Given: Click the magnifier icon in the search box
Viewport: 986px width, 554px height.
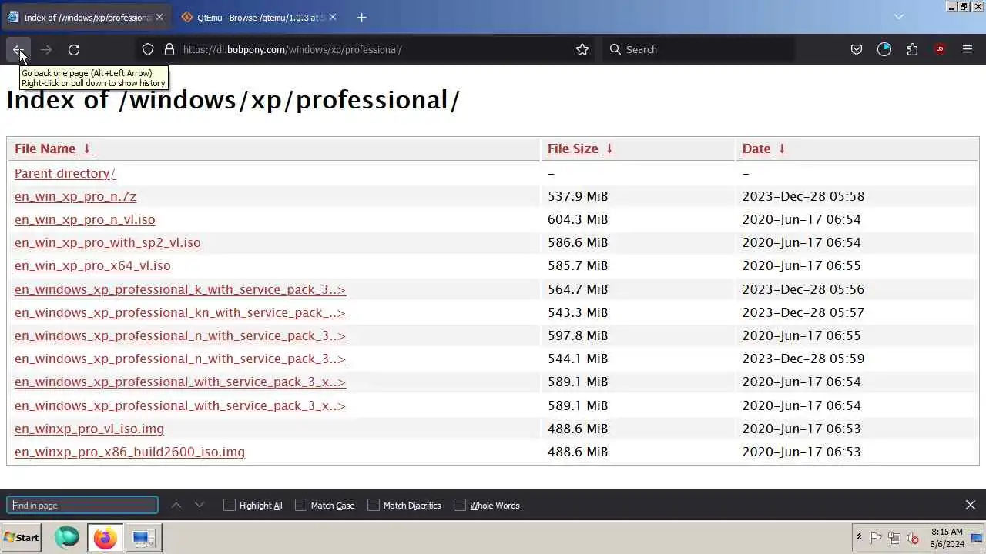Looking at the screenshot, I should [x=615, y=49].
